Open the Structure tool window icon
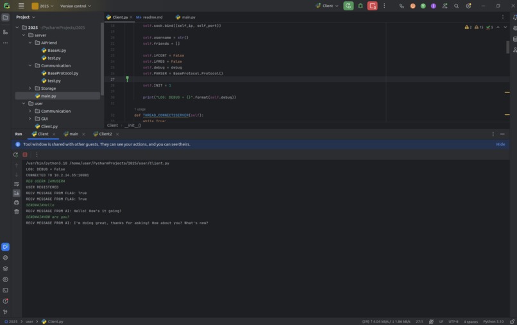This screenshot has height=325, width=517. coord(5,32)
